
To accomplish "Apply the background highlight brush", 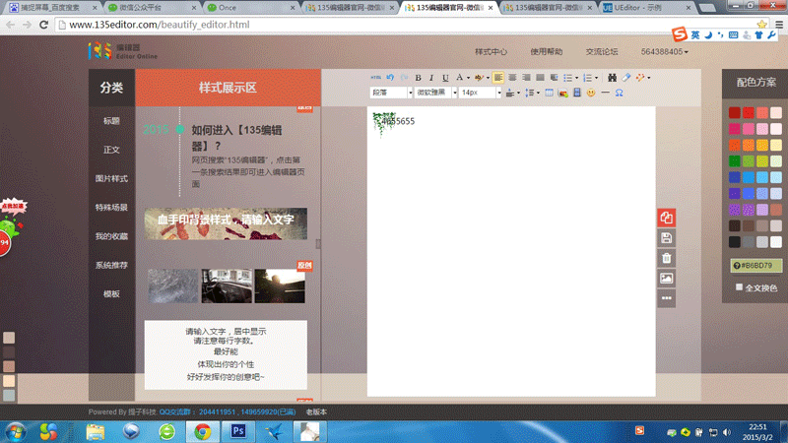I will [479, 78].
